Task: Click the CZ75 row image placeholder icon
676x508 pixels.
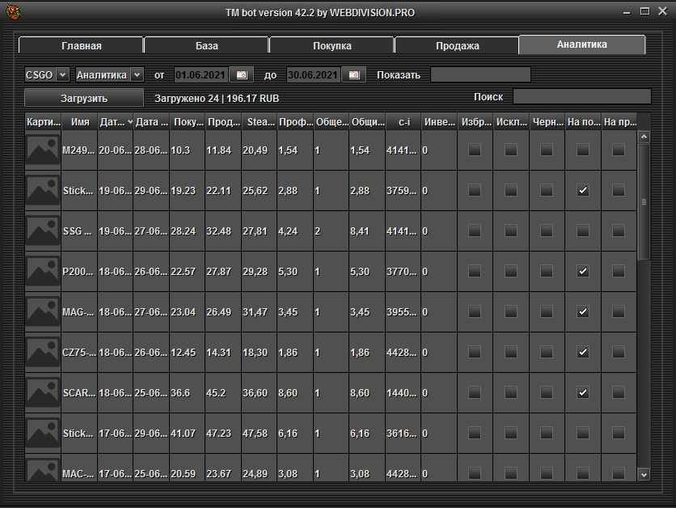Action: [x=43, y=352]
